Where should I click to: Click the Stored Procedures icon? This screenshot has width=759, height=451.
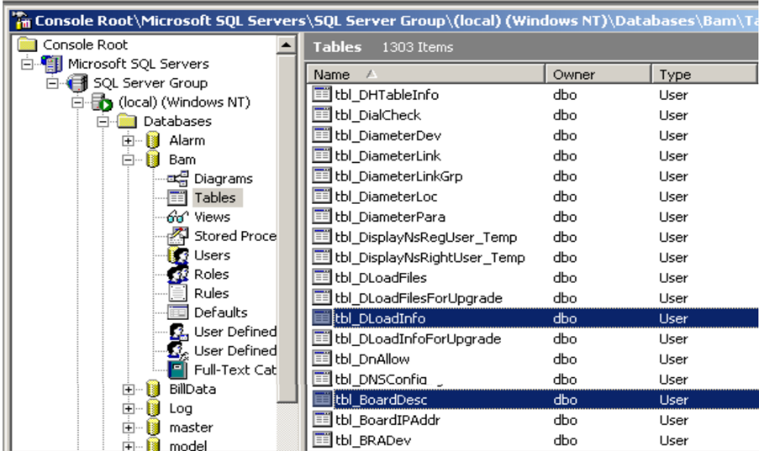tap(177, 236)
